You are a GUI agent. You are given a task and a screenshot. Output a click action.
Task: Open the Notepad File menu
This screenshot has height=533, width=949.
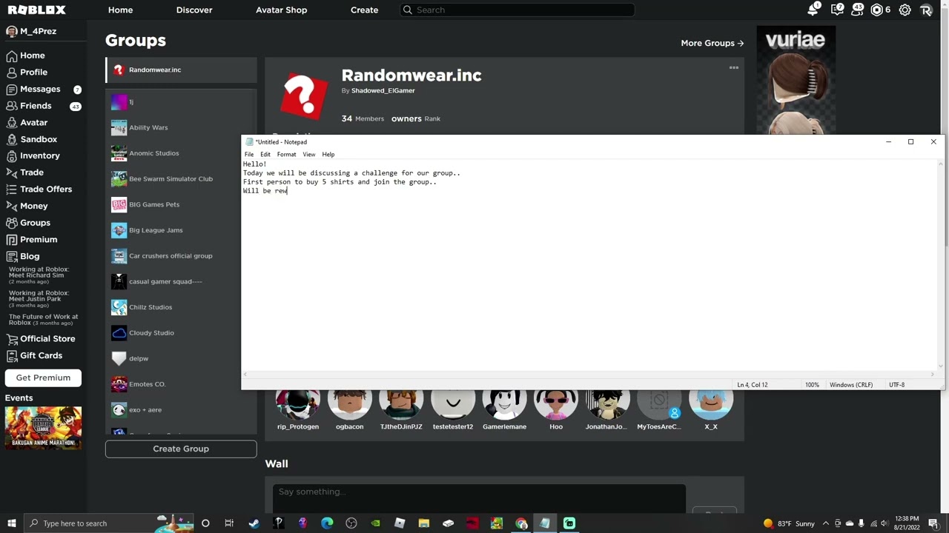click(x=249, y=154)
